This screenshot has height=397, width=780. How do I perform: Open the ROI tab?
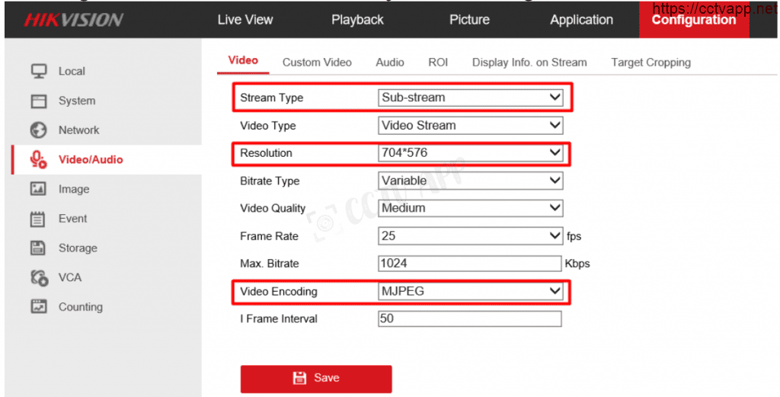438,62
